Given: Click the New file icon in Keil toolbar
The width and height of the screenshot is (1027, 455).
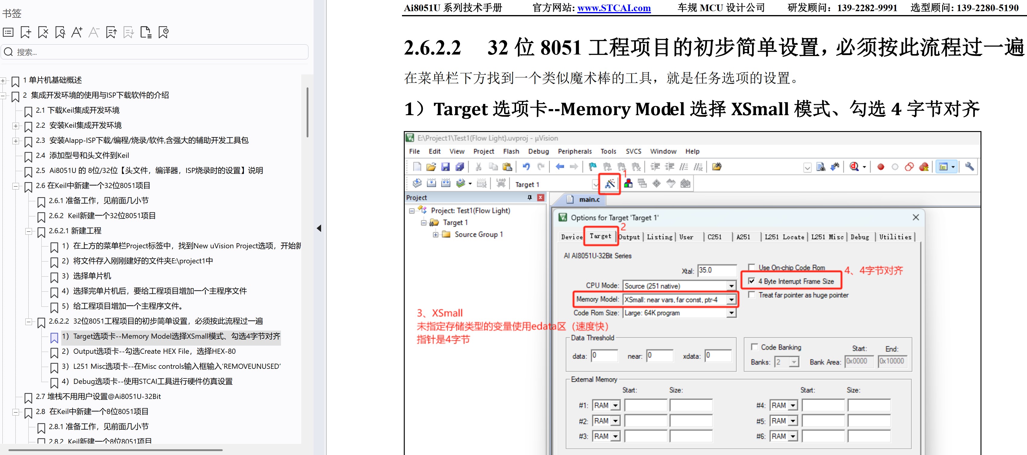Looking at the screenshot, I should coord(417,167).
